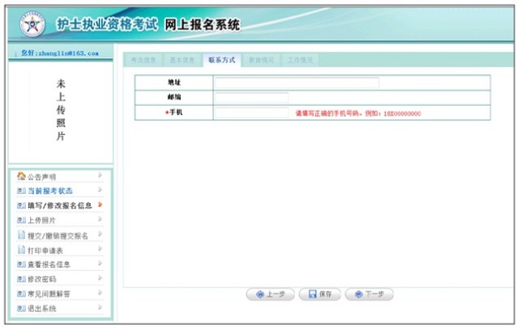The height and width of the screenshot is (329, 517).
Task: Click the document icon beside 打印申请表
Action: (x=21, y=250)
